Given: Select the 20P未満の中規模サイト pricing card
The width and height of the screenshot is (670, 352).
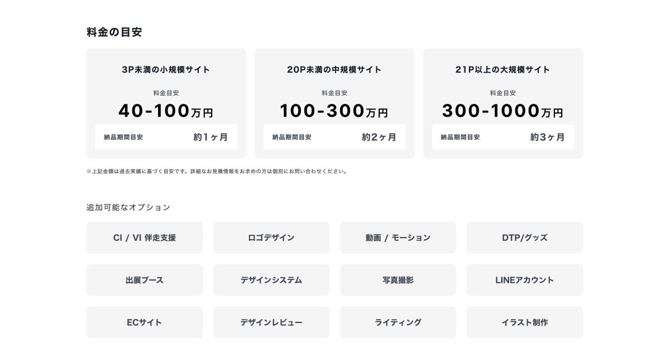Looking at the screenshot, I should pos(334,70).
